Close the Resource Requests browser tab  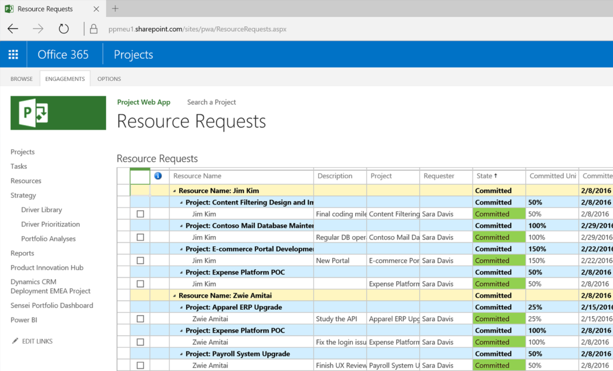[96, 8]
